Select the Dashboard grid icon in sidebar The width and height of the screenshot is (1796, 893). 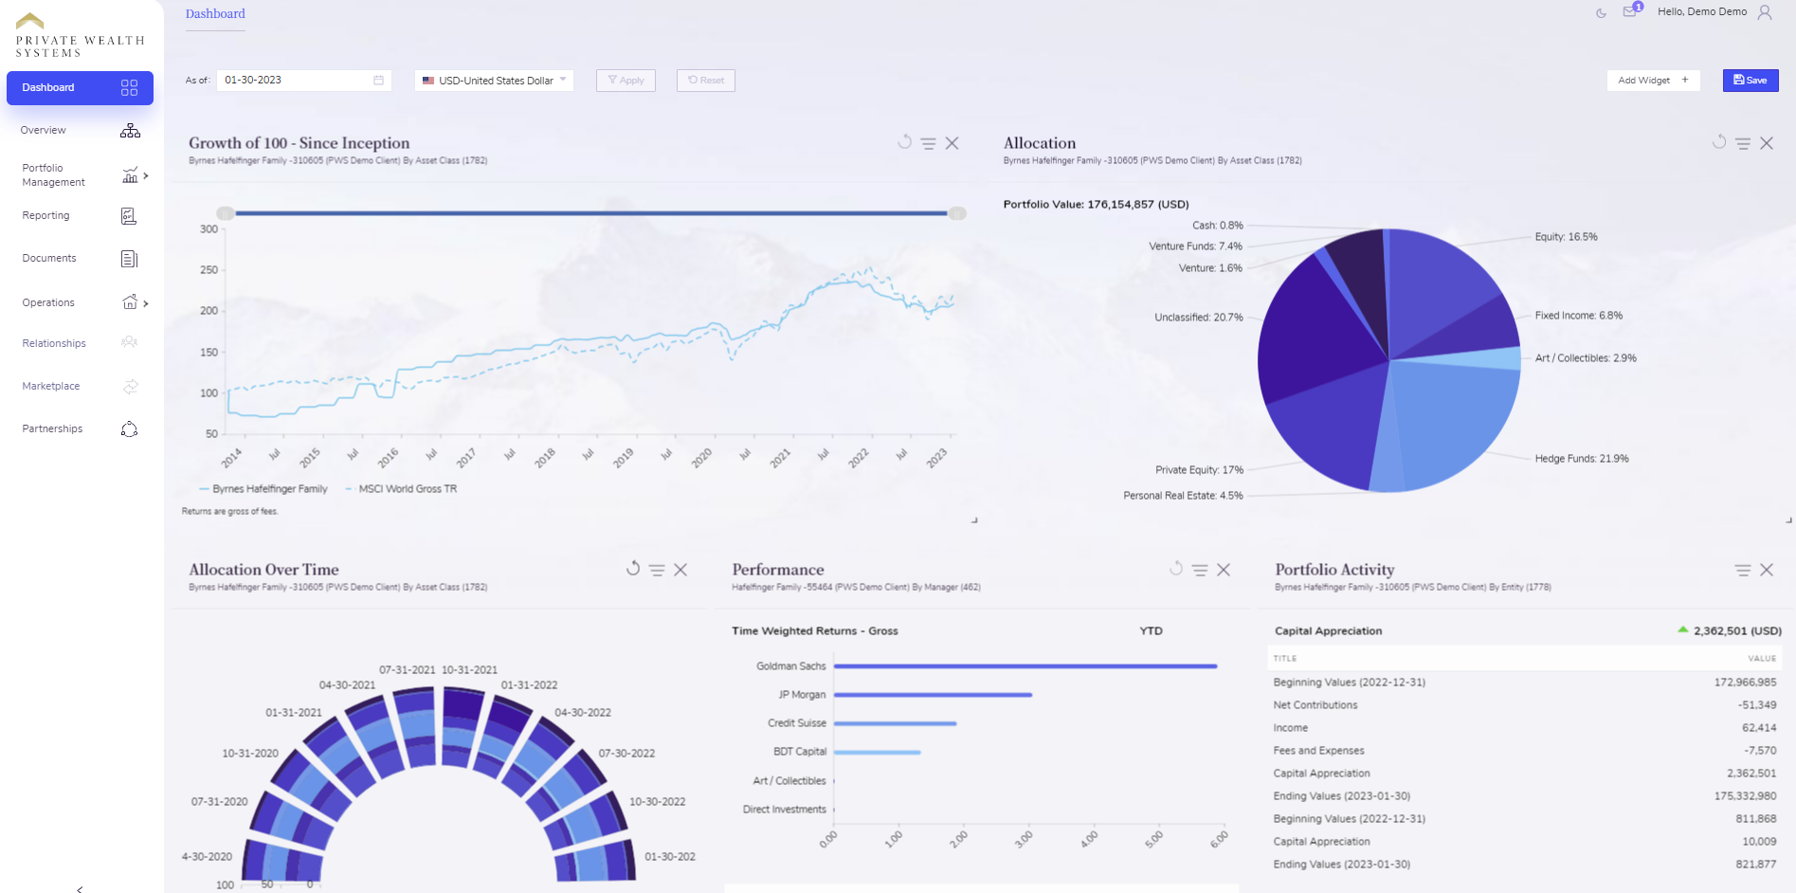[x=130, y=87]
